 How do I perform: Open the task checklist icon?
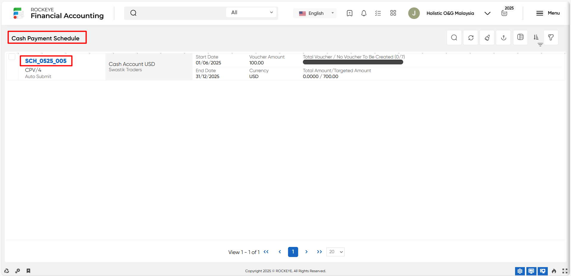tap(378, 13)
